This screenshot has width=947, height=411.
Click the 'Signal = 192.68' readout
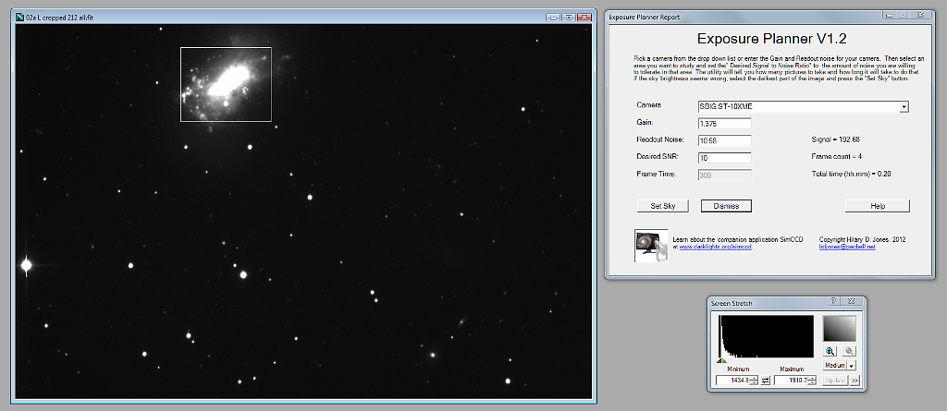(x=835, y=139)
